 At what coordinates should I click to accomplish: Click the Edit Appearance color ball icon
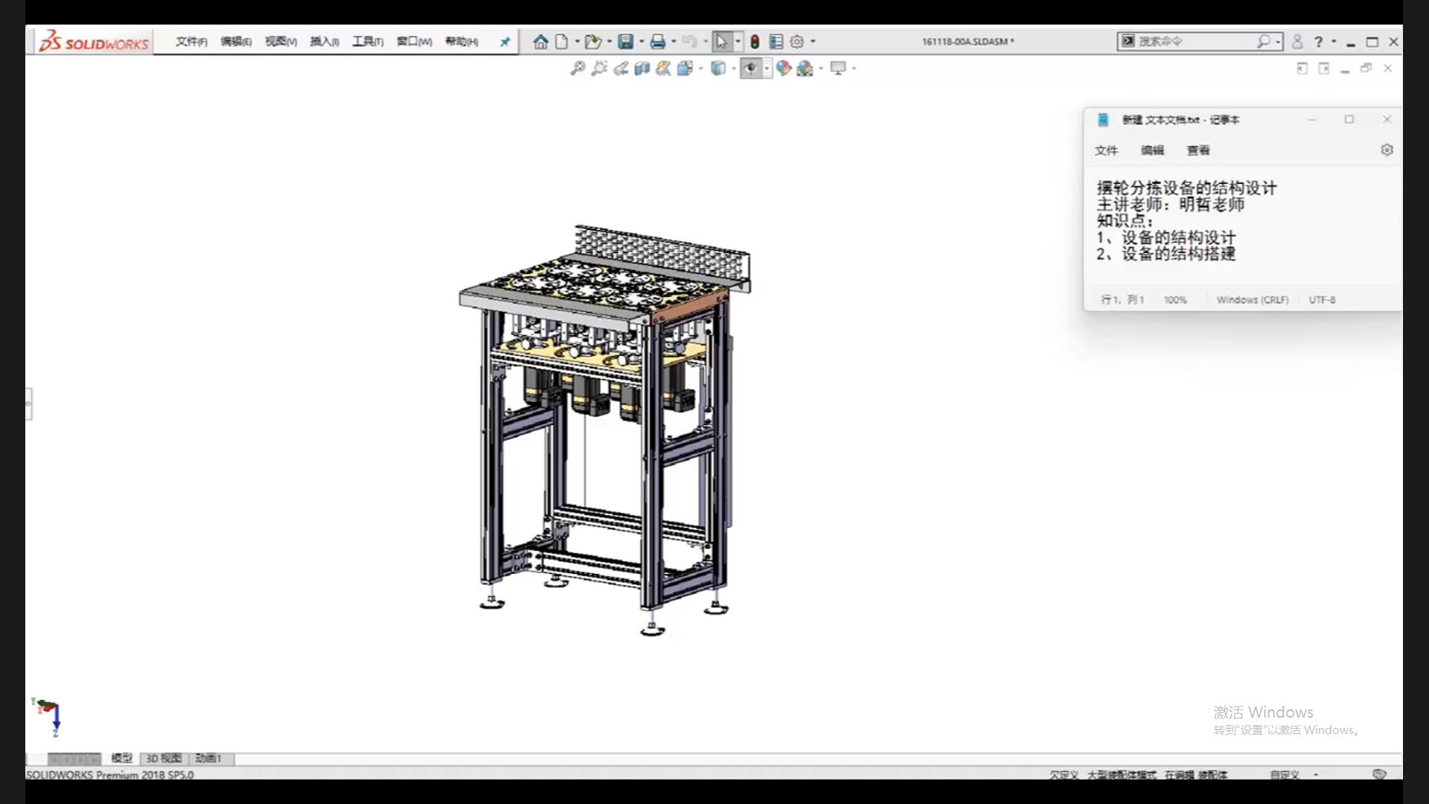tap(784, 68)
